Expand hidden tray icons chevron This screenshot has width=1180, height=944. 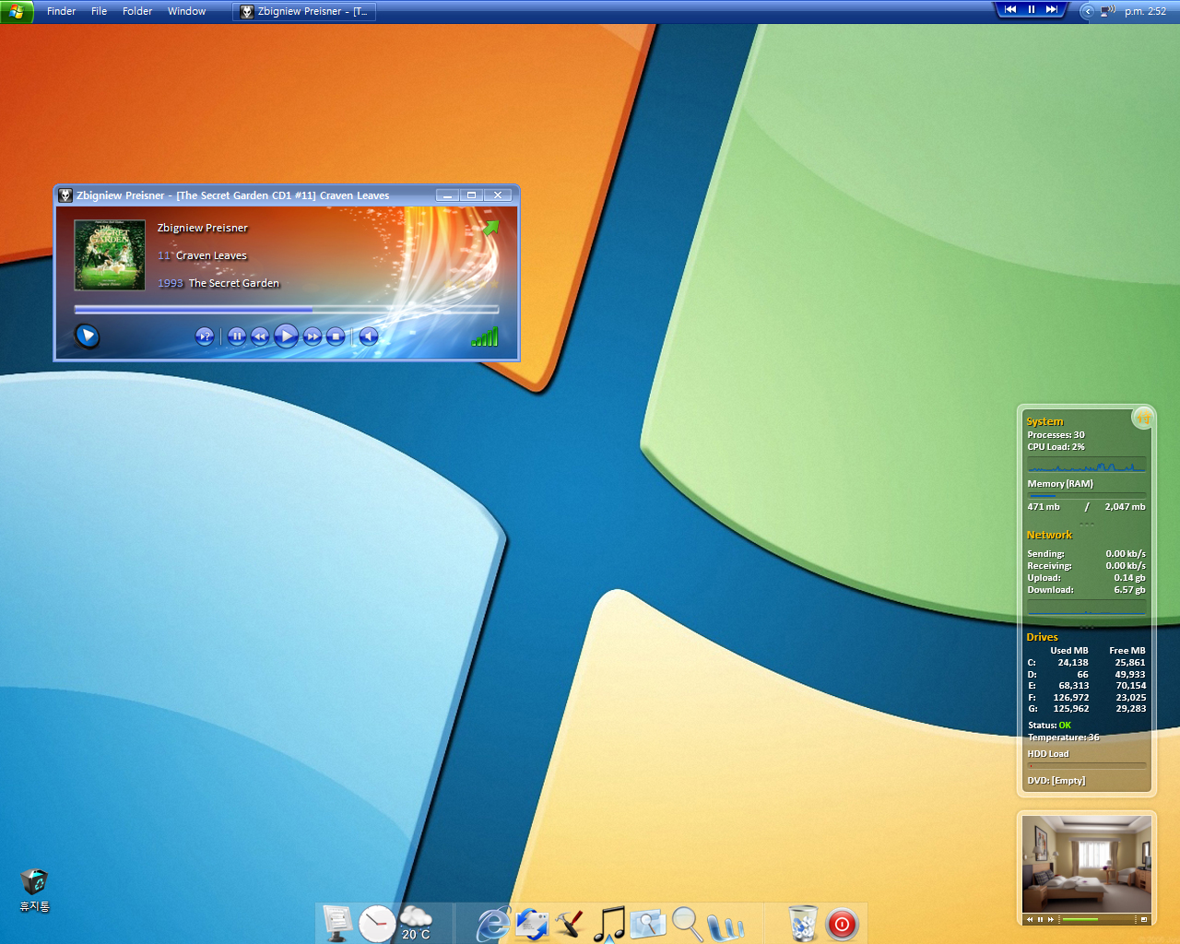1088,11
